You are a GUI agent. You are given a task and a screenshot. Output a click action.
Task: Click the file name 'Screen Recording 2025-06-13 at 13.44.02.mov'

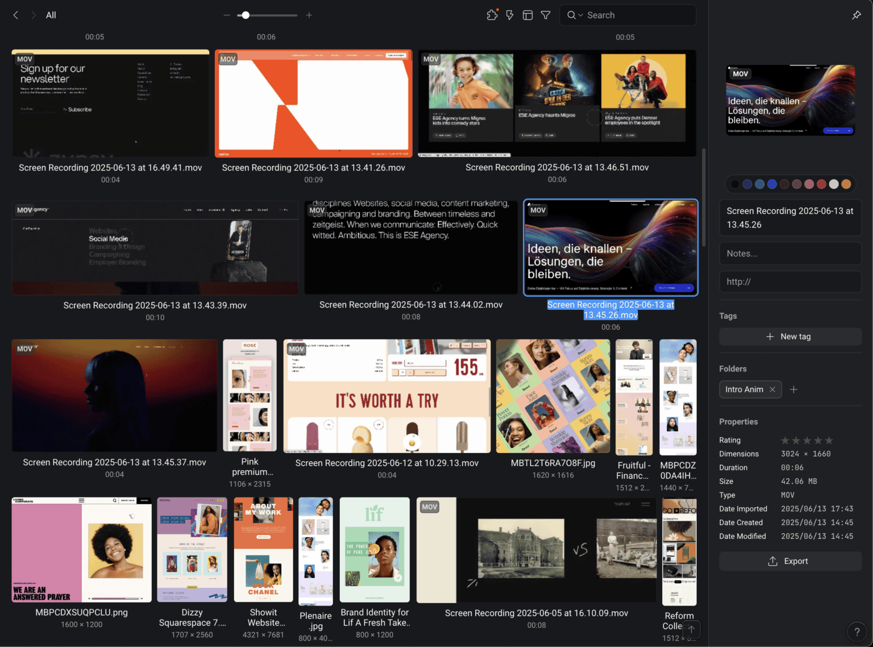411,305
